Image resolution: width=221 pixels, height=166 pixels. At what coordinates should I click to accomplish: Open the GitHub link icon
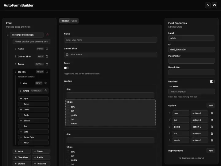(x=214, y=5)
